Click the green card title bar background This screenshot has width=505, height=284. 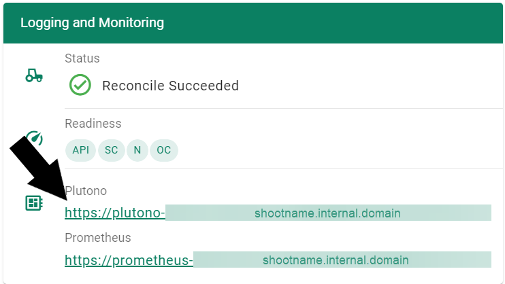[340, 22]
